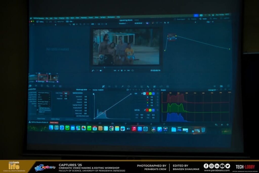This screenshot has height=173, width=259.
Task: Stop playback in viewer transport
Action: pos(122,70)
